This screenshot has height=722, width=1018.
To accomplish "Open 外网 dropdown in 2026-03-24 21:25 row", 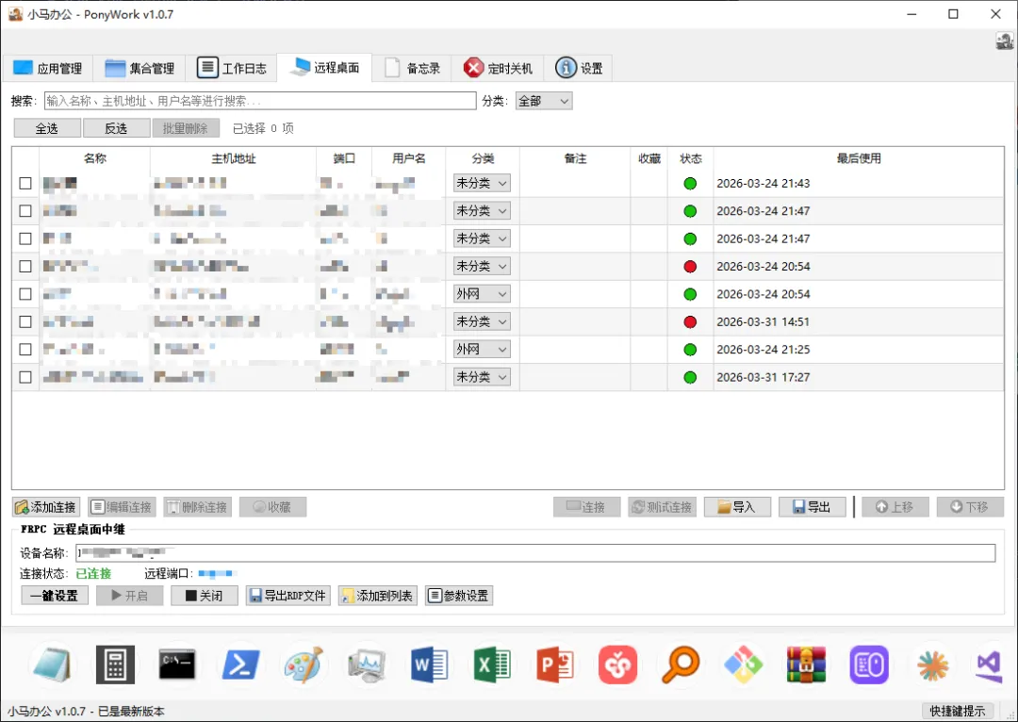I will click(482, 350).
